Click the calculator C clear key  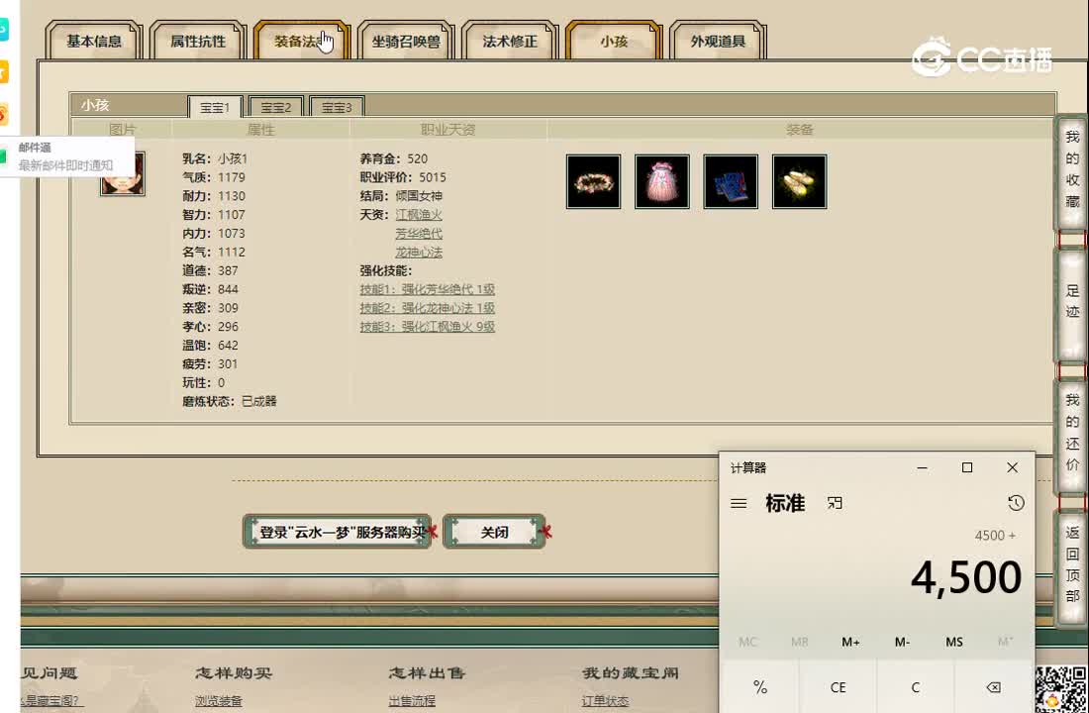tap(916, 687)
